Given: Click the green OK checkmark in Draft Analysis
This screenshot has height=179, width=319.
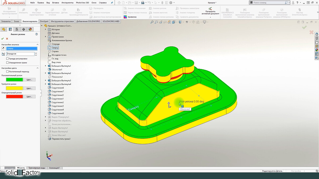Looking at the screenshot, I should 3,39.
